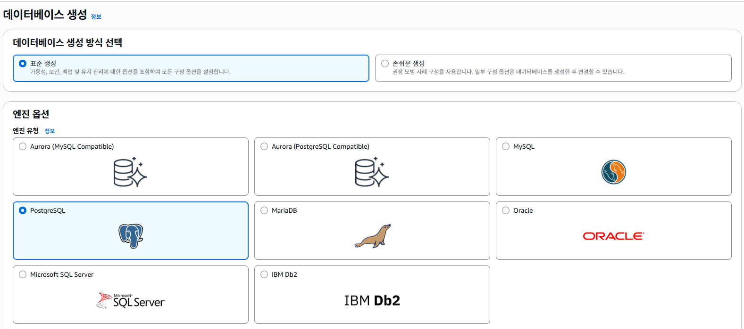
Task: Click the Aurora PostgreSQL Compatible database icon
Action: tap(372, 172)
